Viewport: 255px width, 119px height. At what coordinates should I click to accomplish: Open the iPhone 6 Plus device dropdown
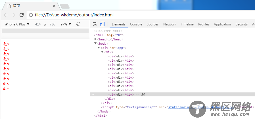[x=17, y=24]
